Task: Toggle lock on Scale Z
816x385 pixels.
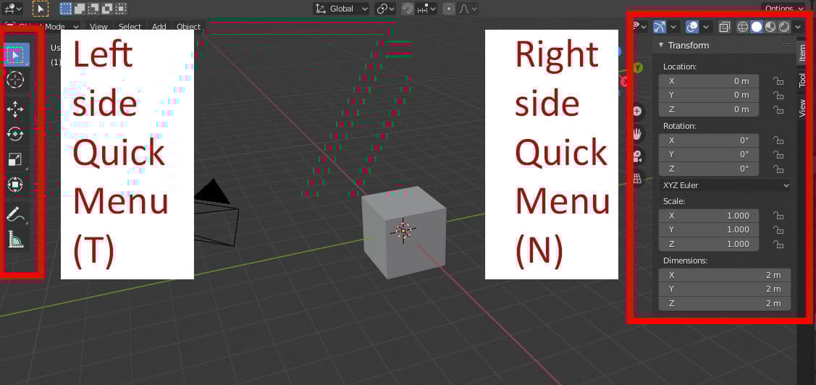Action: (778, 245)
